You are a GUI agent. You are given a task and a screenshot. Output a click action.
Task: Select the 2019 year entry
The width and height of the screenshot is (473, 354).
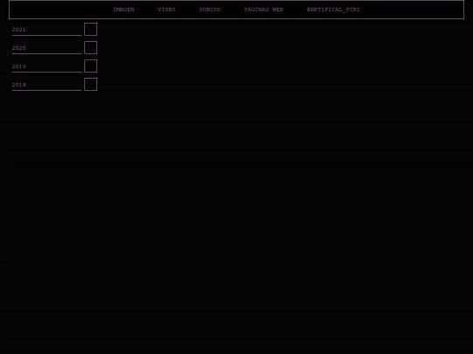[x=46, y=66]
